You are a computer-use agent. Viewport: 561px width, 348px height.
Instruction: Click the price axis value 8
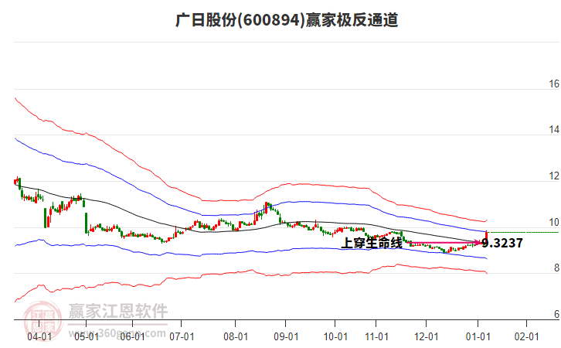[556, 268]
